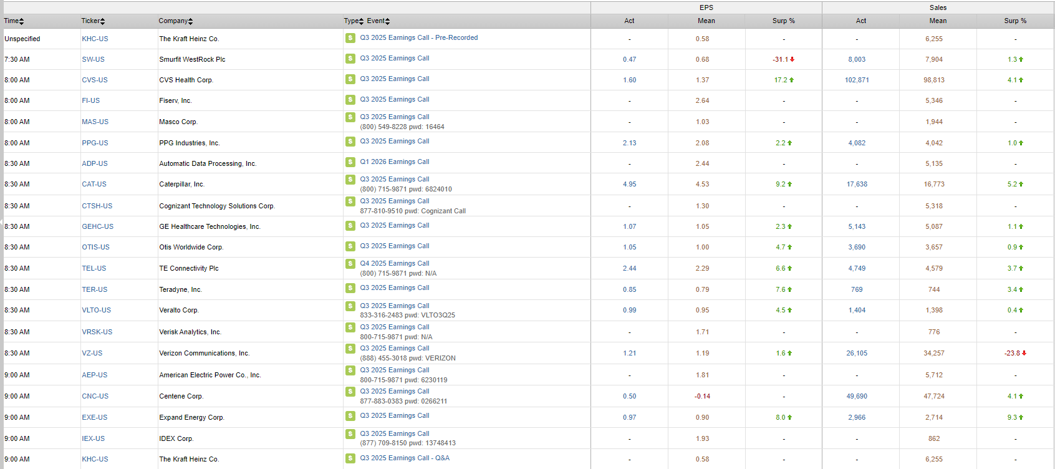The image size is (1055, 469).
Task: Click the green earnings icon for Smurfit WestRock
Action: 350,59
